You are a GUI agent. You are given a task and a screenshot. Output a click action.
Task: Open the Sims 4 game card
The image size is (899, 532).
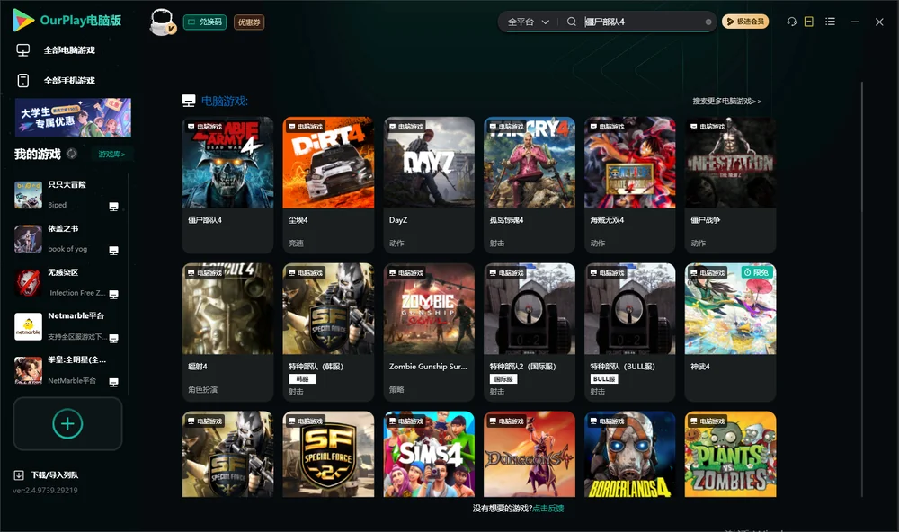(429, 454)
